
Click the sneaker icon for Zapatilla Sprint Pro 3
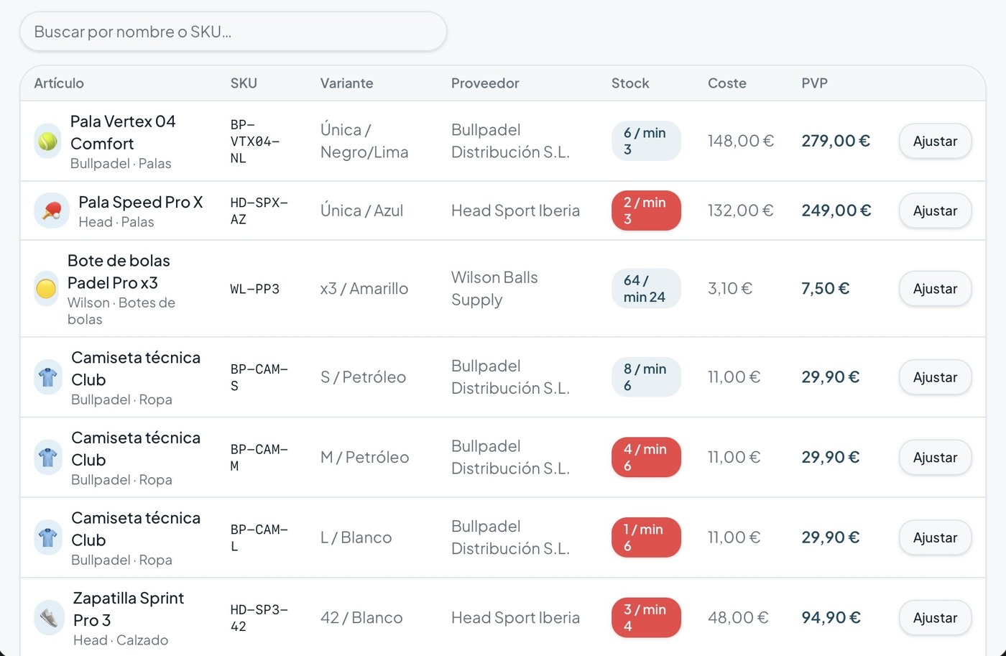pos(49,618)
